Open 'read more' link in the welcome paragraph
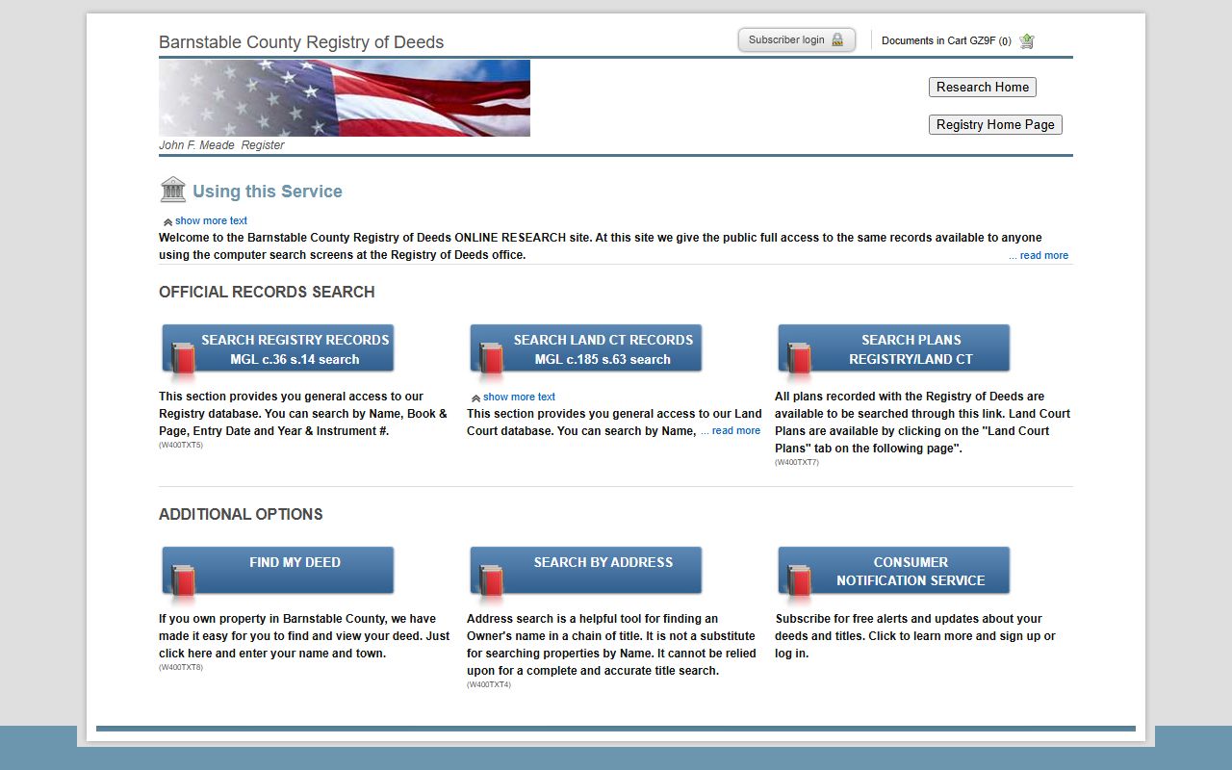 coord(1039,255)
